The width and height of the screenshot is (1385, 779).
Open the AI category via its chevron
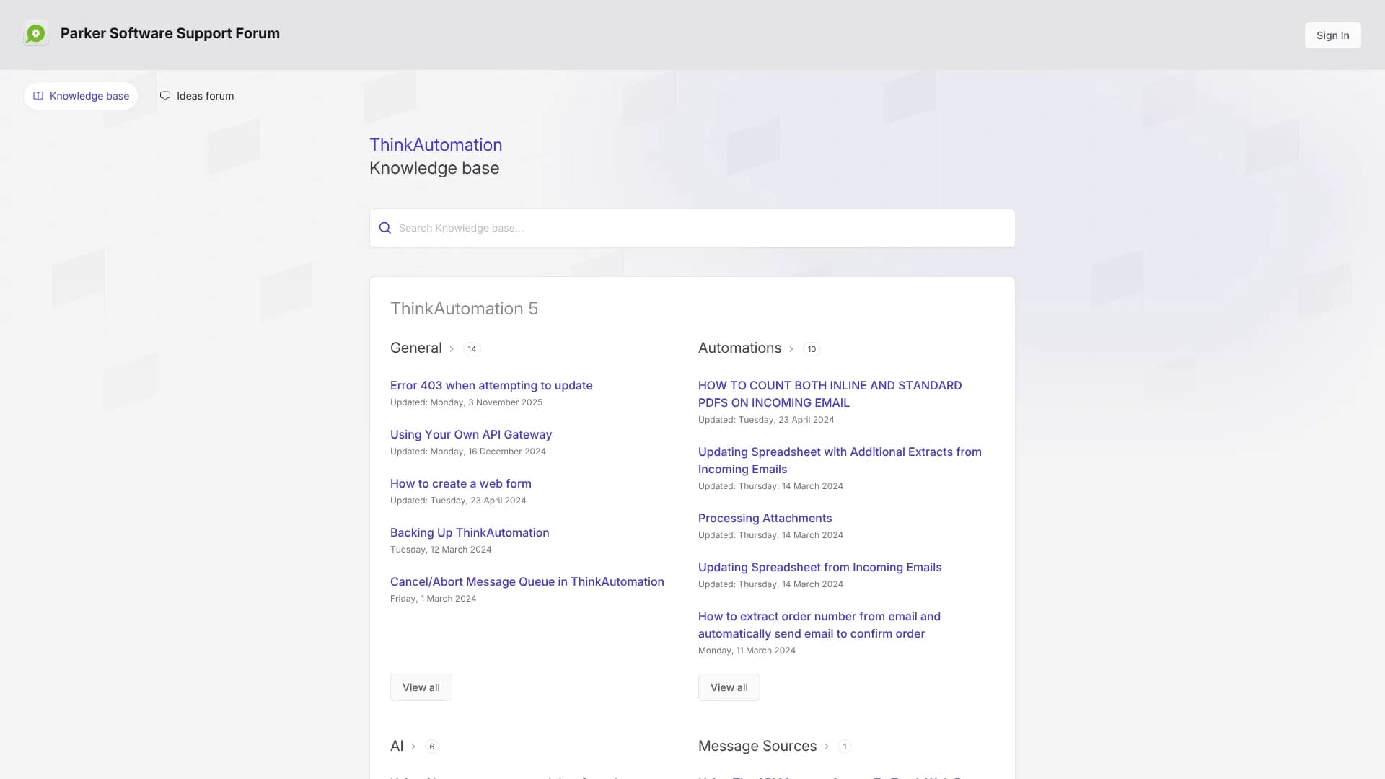pos(414,747)
